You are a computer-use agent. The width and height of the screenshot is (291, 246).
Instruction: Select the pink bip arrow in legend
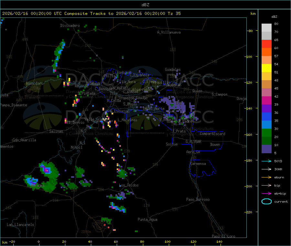(266, 185)
